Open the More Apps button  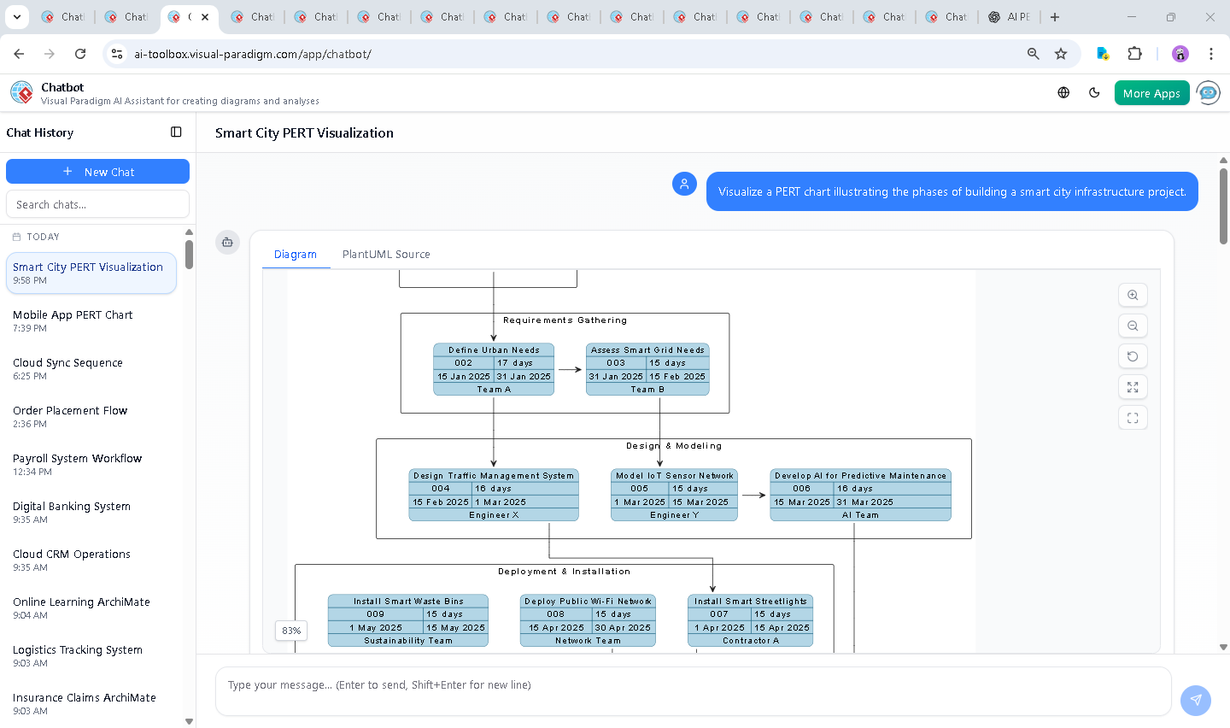click(x=1151, y=93)
